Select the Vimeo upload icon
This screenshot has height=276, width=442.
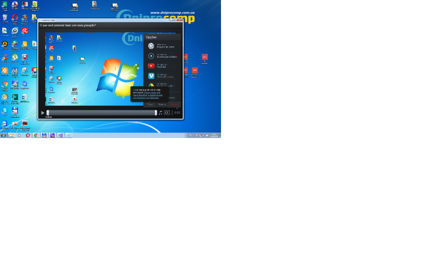coord(151,76)
